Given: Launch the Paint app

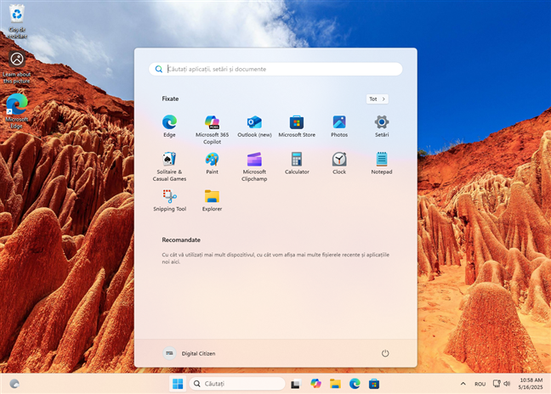Looking at the screenshot, I should [x=212, y=163].
